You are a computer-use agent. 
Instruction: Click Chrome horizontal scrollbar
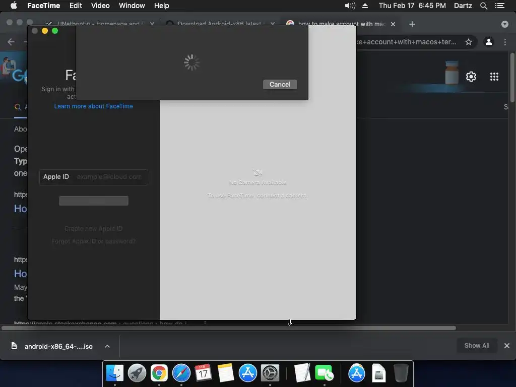229,328
